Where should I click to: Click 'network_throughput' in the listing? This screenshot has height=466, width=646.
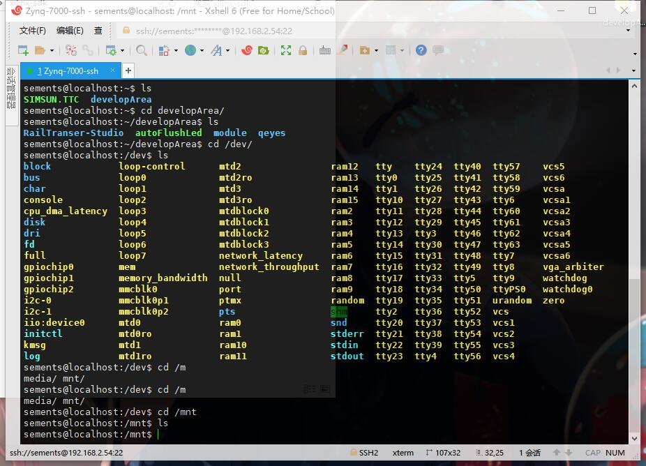[269, 267]
